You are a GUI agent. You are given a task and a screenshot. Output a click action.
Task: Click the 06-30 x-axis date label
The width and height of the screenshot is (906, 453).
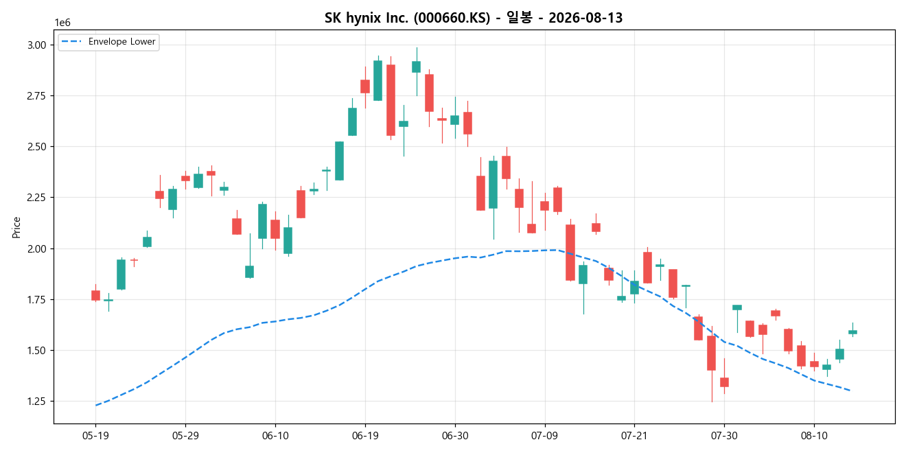pos(455,436)
